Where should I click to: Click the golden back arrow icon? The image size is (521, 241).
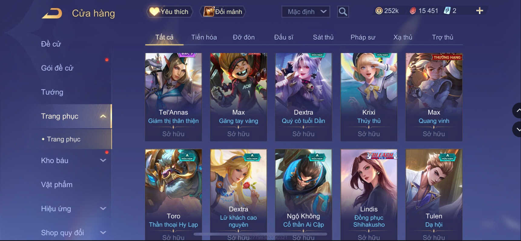[52, 13]
